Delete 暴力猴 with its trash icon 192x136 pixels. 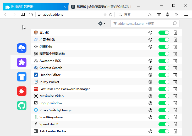click(x=175, y=33)
